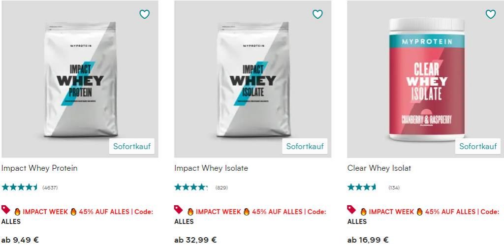
Task: Click the Impact Week offer text under Impact Whey Isolate
Action: pyautogui.click(x=251, y=217)
